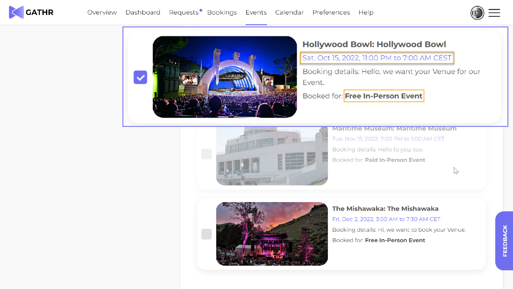Click the Paid In-Person Event label
This screenshot has height=289, width=513.
(395, 160)
